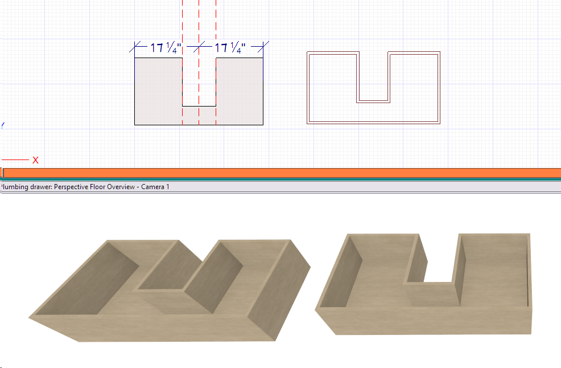Image resolution: width=561 pixels, height=368 pixels.
Task: Click the right exterior side of left 3D drawer
Action: pyautogui.click(x=279, y=296)
